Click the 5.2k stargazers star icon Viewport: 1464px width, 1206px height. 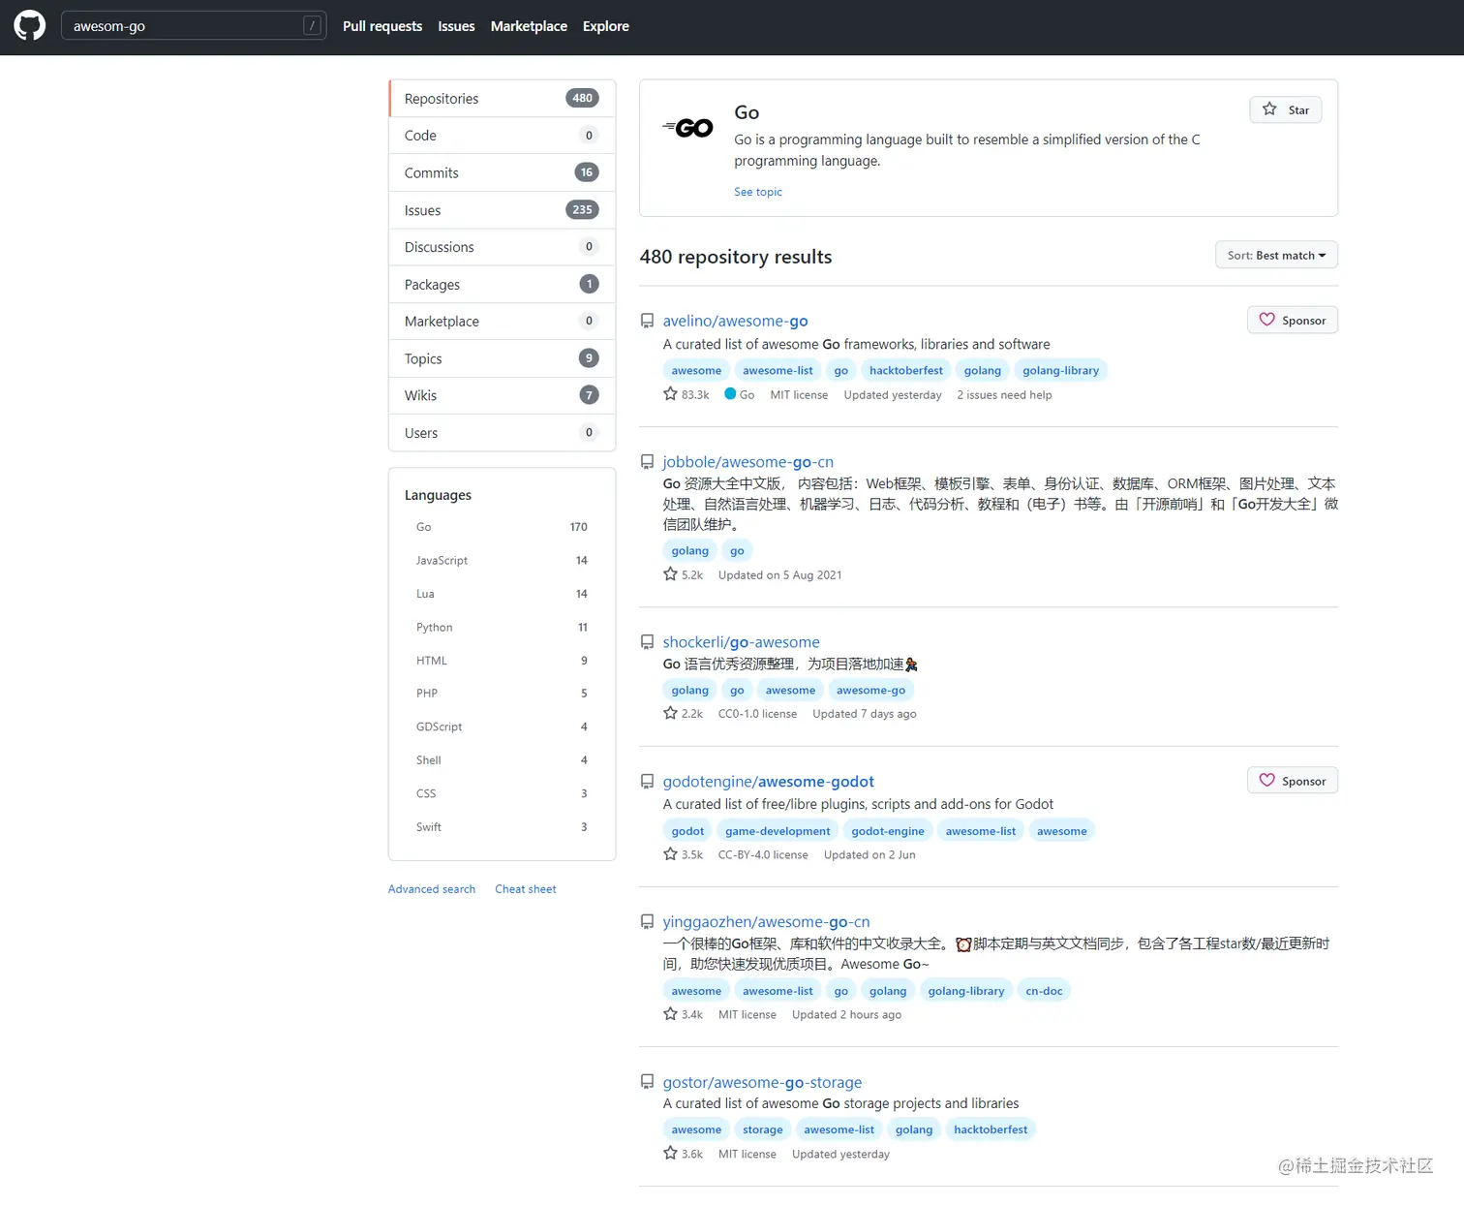pos(670,574)
